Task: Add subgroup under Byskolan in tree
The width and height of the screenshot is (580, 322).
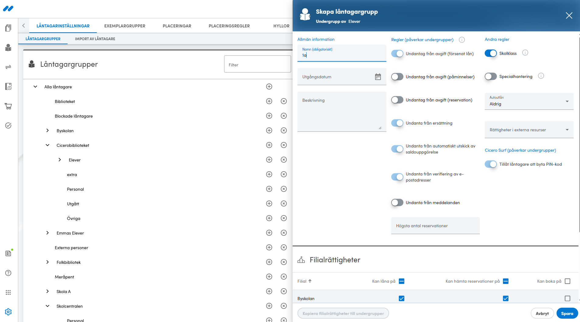Action: (269, 130)
